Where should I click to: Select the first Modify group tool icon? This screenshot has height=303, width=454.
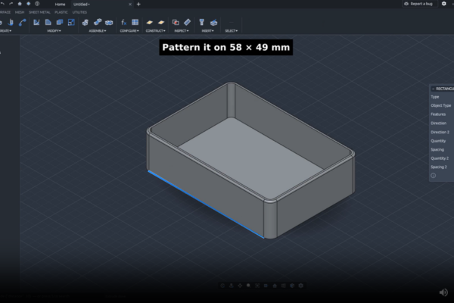click(x=36, y=22)
